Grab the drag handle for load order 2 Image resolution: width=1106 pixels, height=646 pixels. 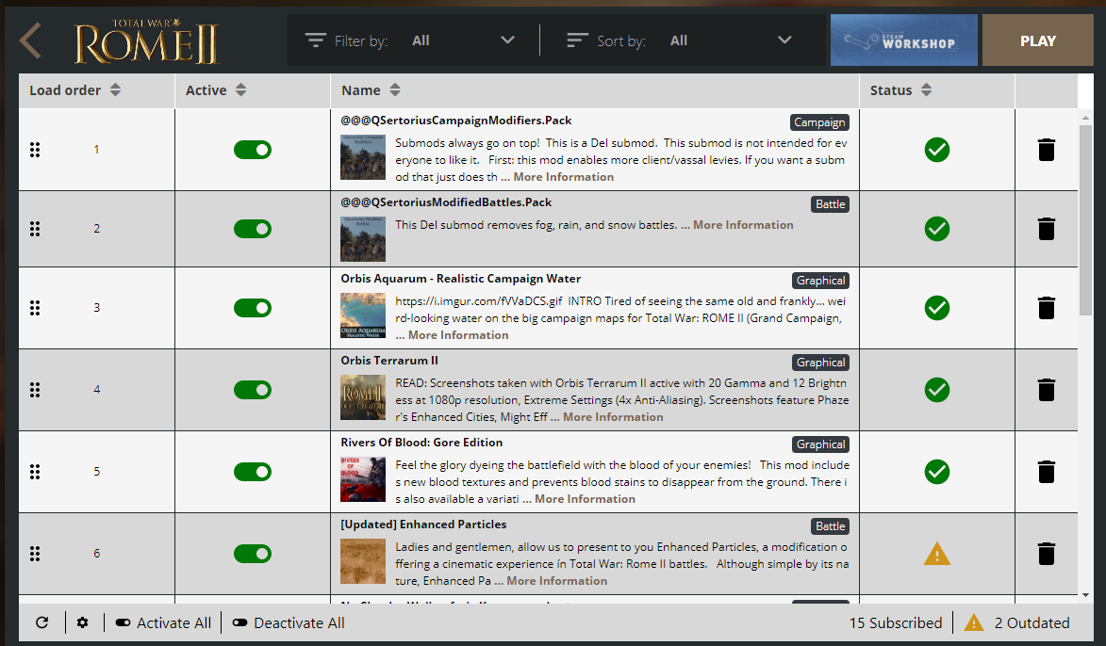click(35, 228)
